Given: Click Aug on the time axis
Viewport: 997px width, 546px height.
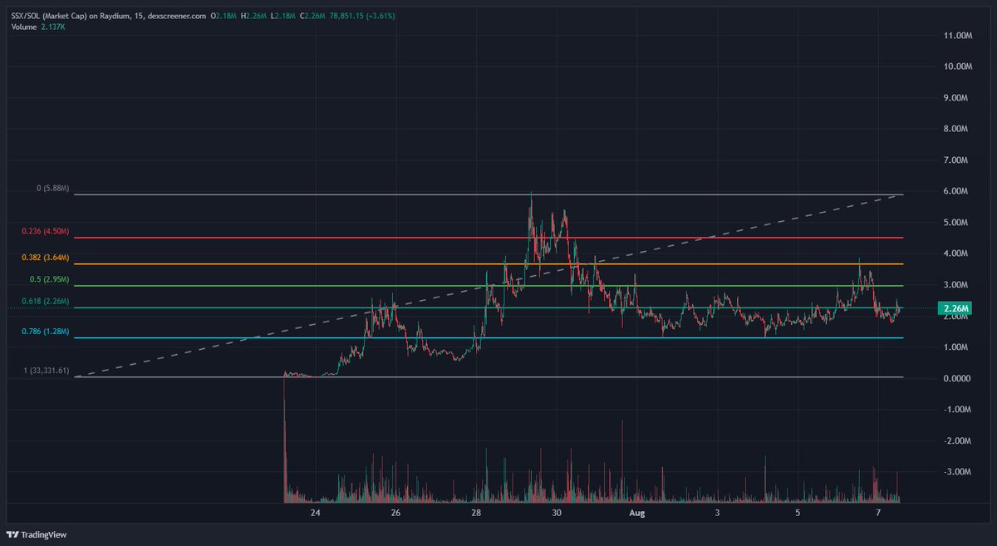Looking at the screenshot, I should [637, 514].
